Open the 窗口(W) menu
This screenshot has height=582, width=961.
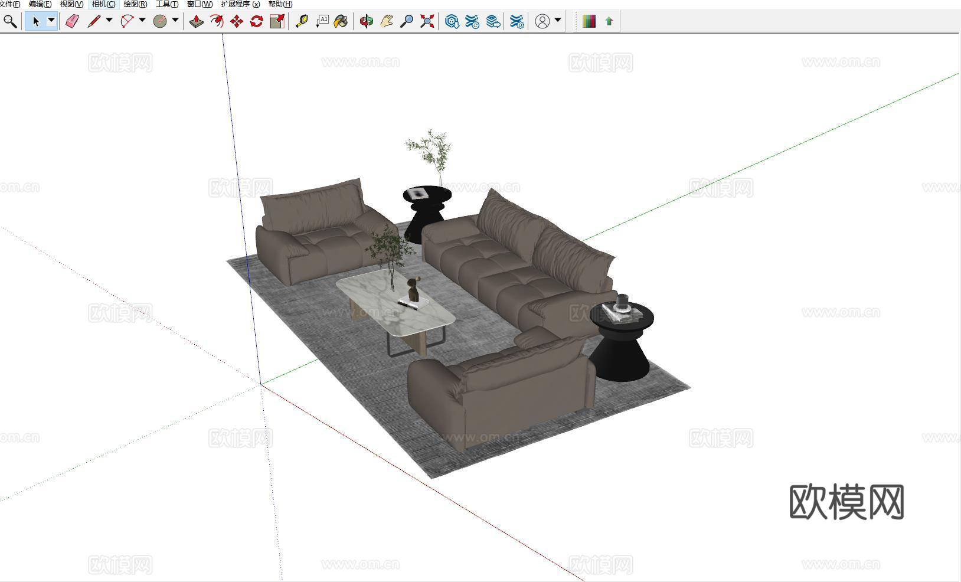click(200, 4)
